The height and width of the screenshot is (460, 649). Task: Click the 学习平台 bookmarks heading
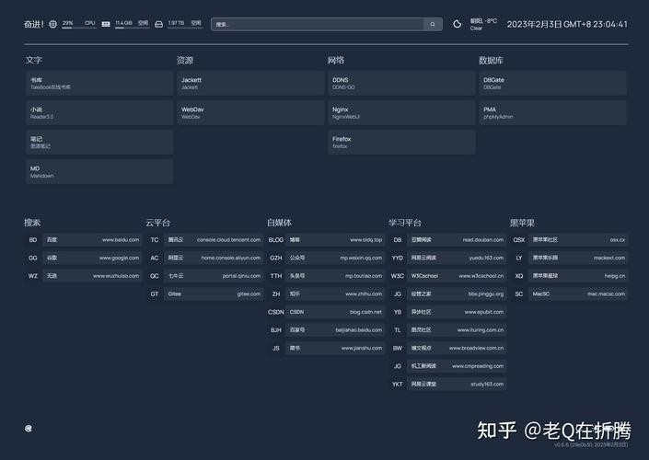[405, 223]
